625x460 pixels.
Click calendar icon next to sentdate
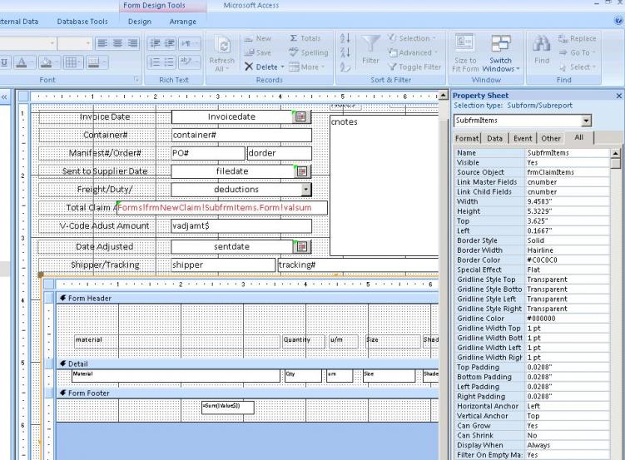click(x=301, y=246)
